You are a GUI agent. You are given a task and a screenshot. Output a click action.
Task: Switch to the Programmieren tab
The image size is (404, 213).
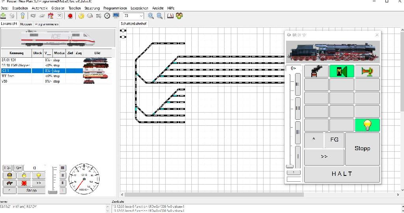47,24
